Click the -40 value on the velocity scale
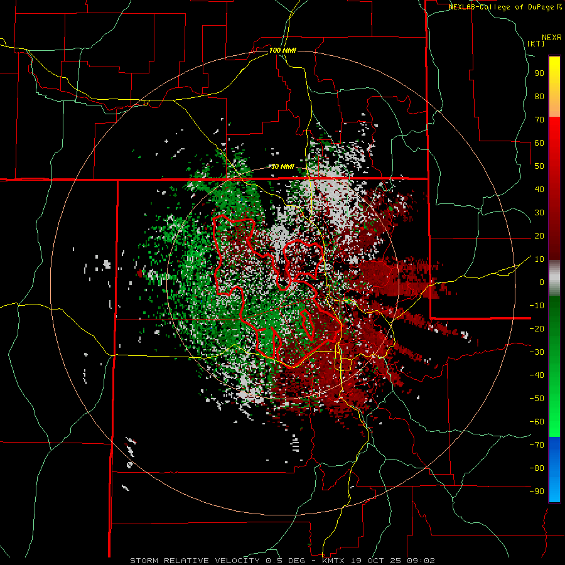565x565 pixels. pyautogui.click(x=537, y=375)
